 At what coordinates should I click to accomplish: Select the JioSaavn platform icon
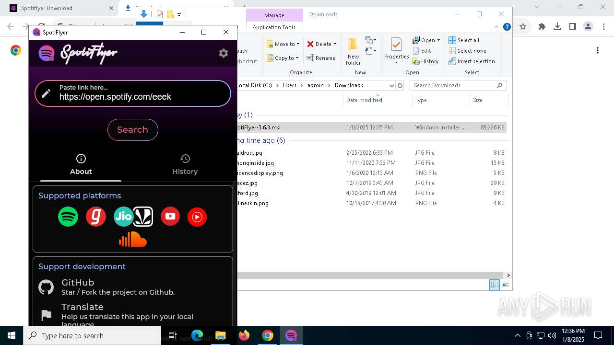[x=143, y=217]
